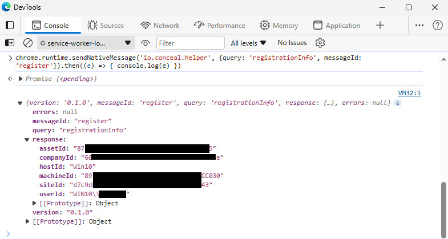The height and width of the screenshot is (239, 448).
Task: Click the console input prompt line
Action: point(217,234)
